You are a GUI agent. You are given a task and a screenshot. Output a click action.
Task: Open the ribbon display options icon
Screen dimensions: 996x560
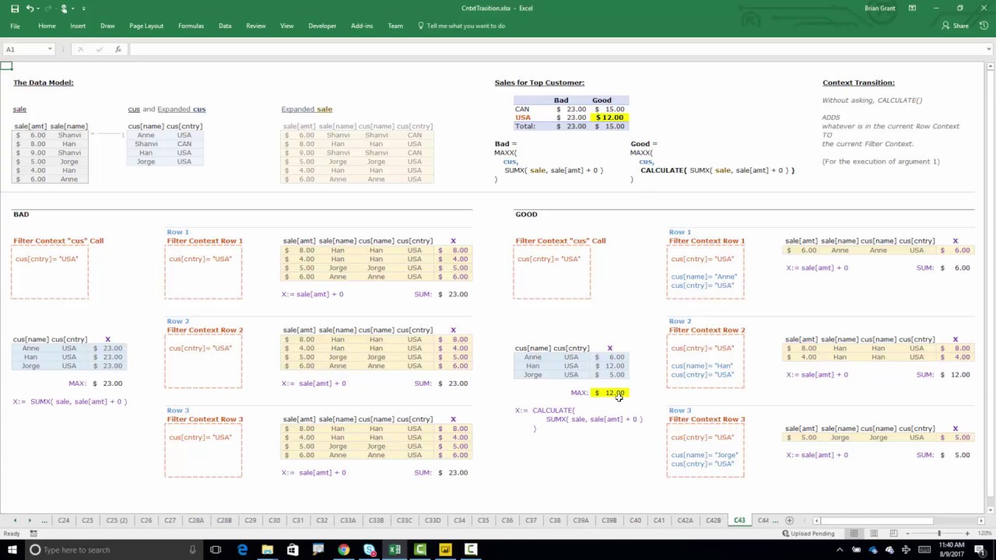[x=912, y=9]
